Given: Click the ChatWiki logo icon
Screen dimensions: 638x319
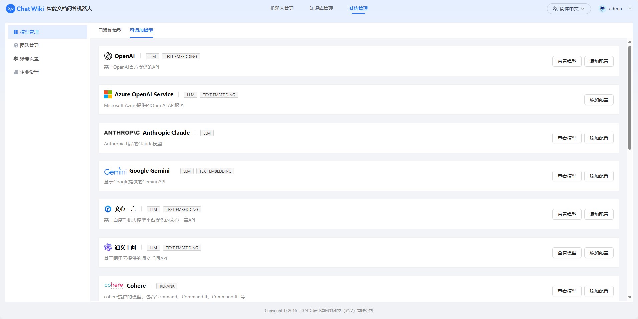Looking at the screenshot, I should click(10, 9).
